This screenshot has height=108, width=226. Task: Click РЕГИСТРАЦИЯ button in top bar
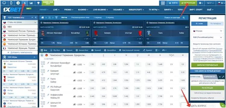click(x=188, y=3)
